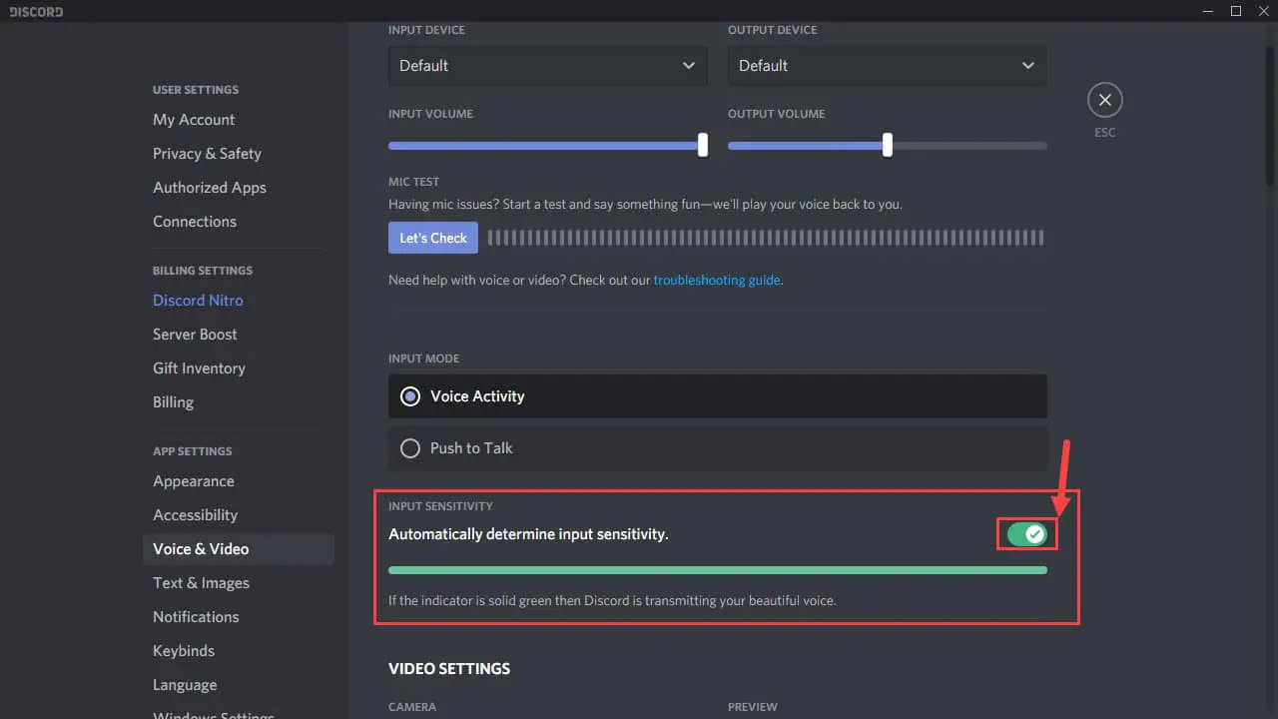Viewport: 1278px width, 719px height.
Task: Open the troubleshooting guide link
Action: click(717, 281)
